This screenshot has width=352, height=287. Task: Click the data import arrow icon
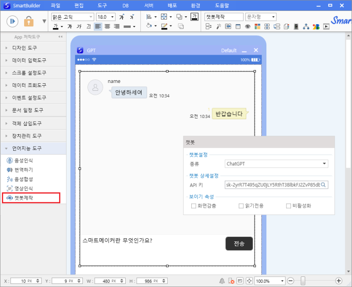point(228,26)
